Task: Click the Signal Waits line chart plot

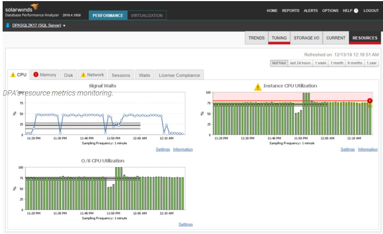Action: pyautogui.click(x=105, y=113)
